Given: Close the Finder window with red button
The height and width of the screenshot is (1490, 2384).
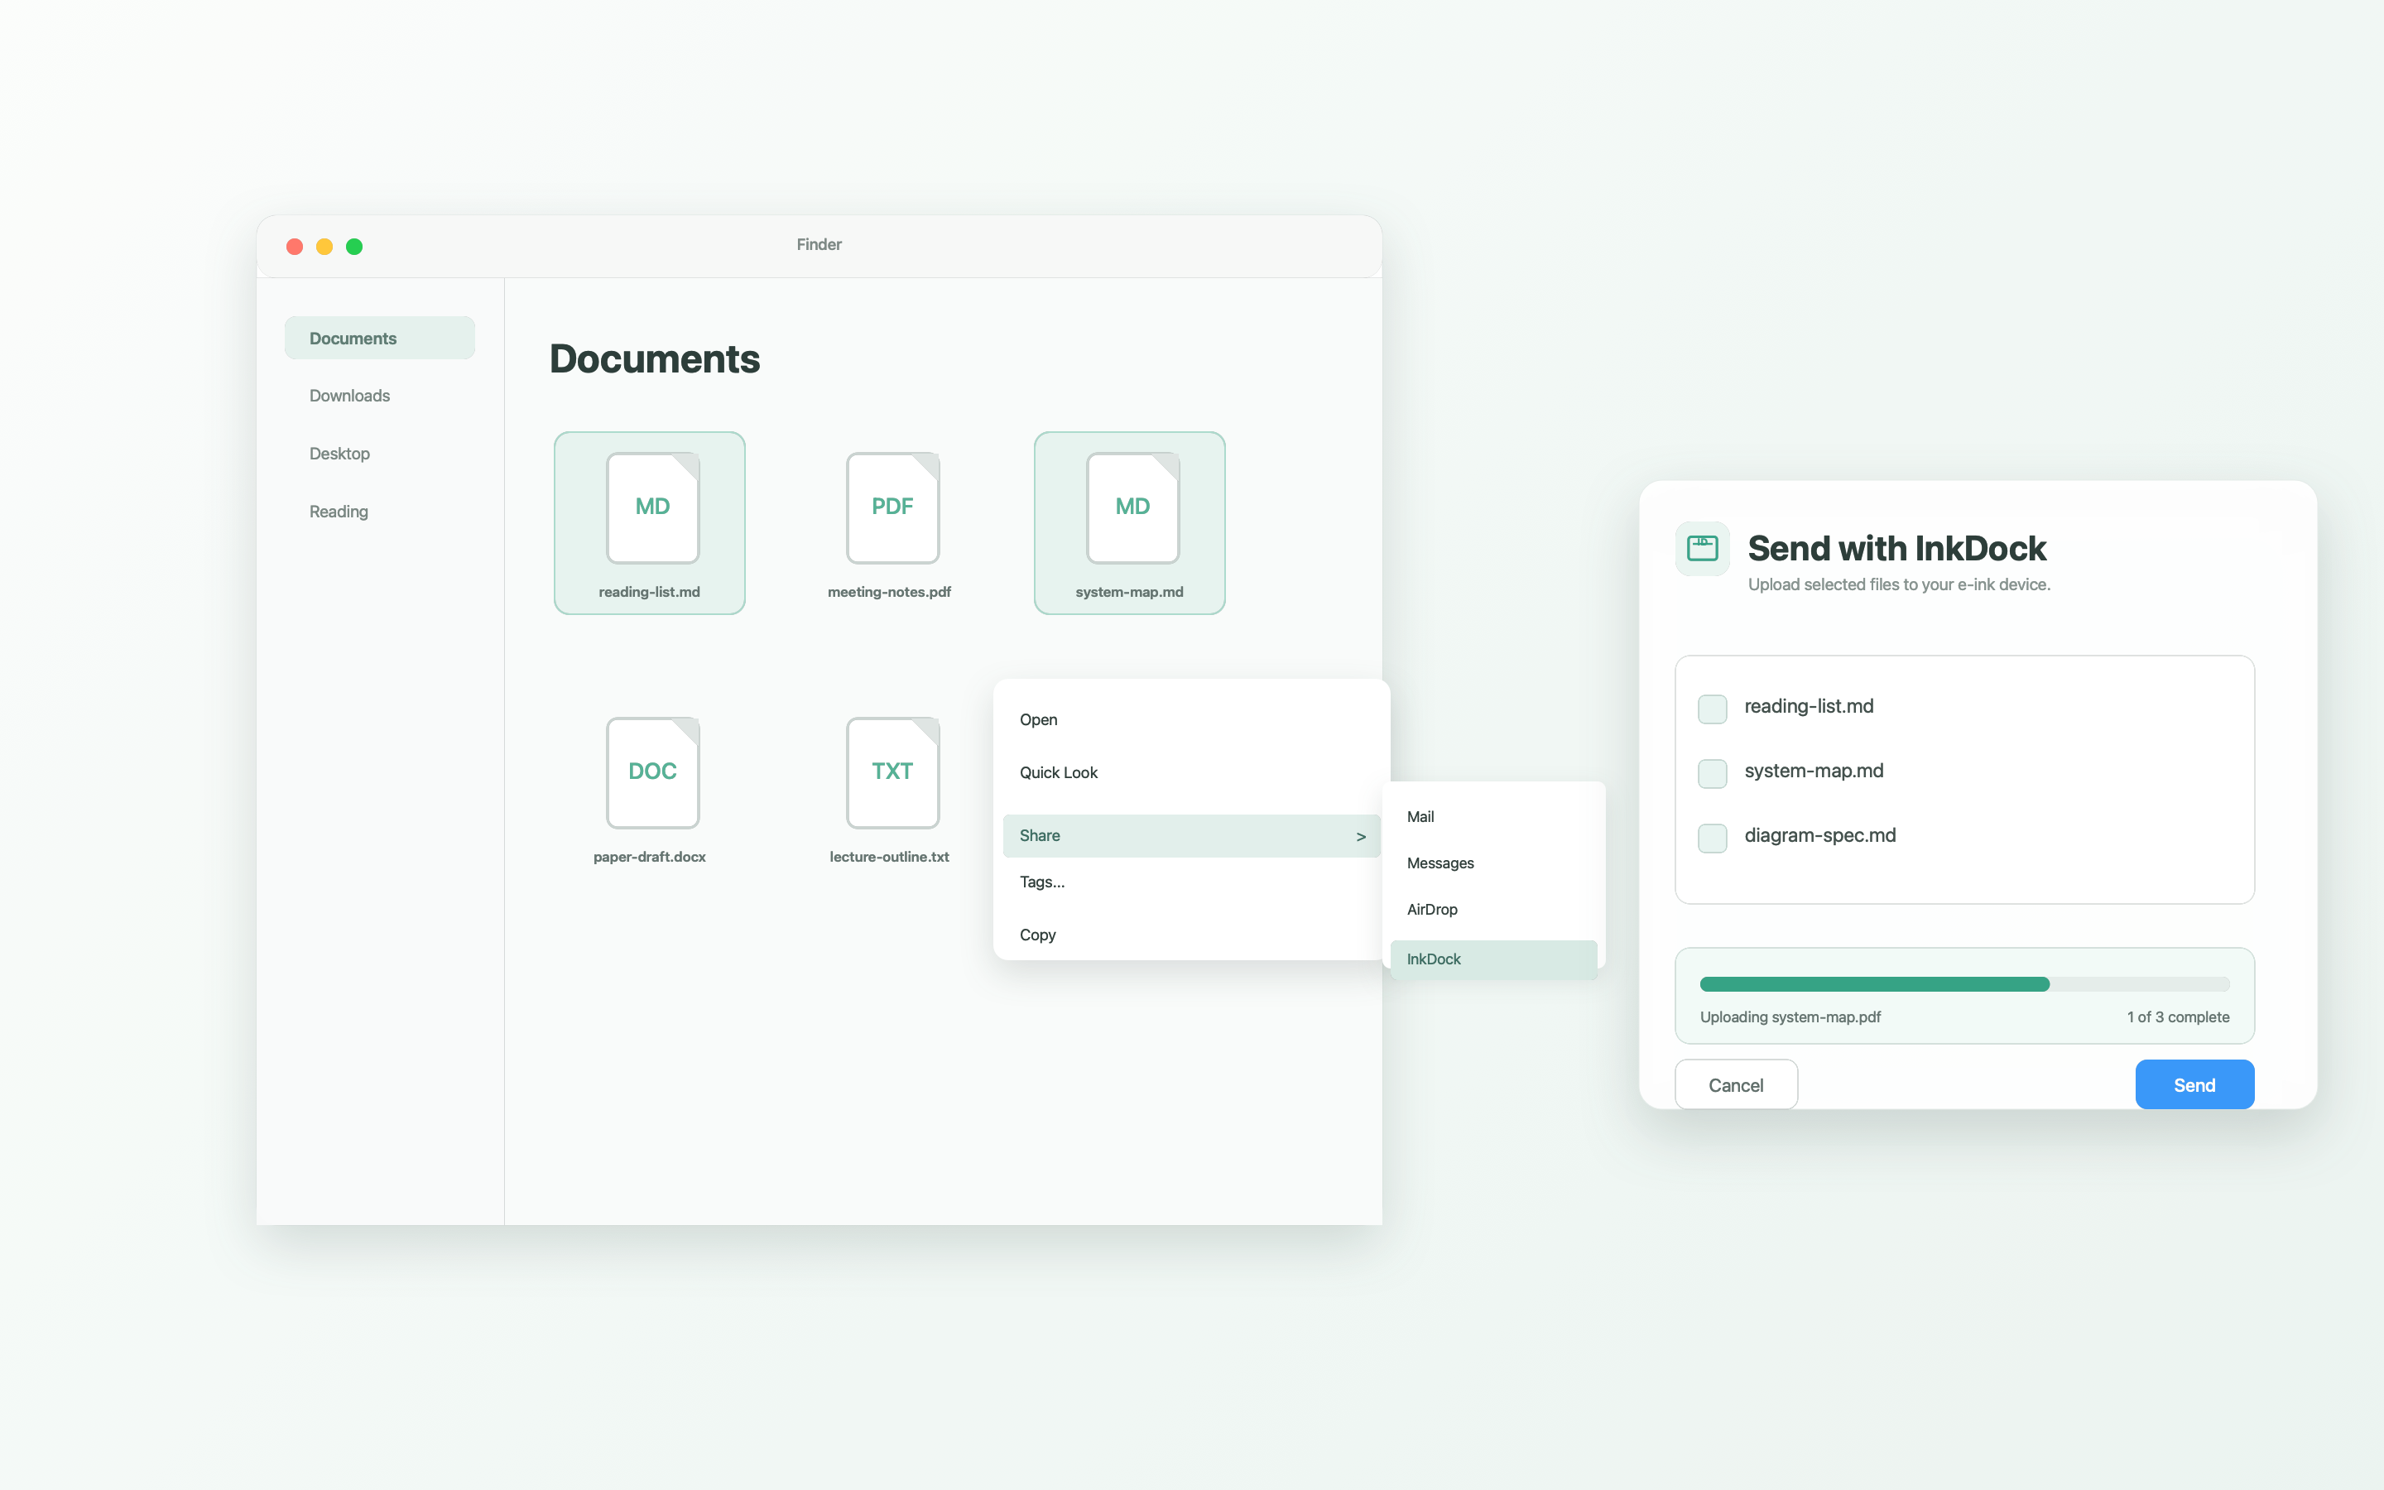Looking at the screenshot, I should [295, 247].
